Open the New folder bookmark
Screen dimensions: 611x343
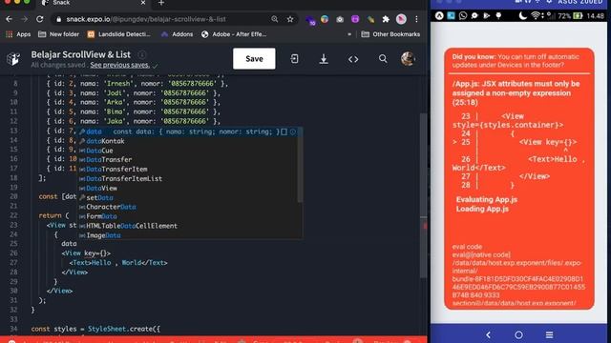pyautogui.click(x=58, y=34)
